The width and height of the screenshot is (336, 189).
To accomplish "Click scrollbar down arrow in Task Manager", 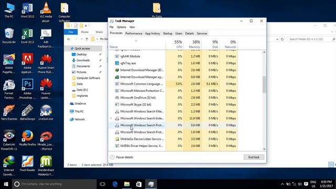I will click(264, 149).
